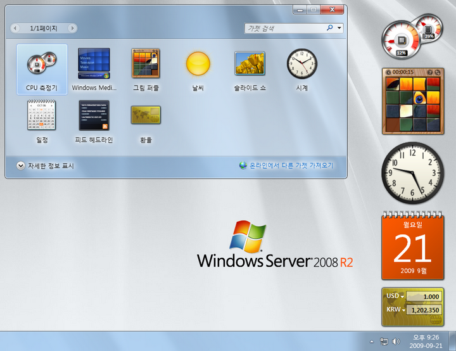
Task: Choose the 그림 퍼즐 gadget in gallery
Action: tap(146, 63)
